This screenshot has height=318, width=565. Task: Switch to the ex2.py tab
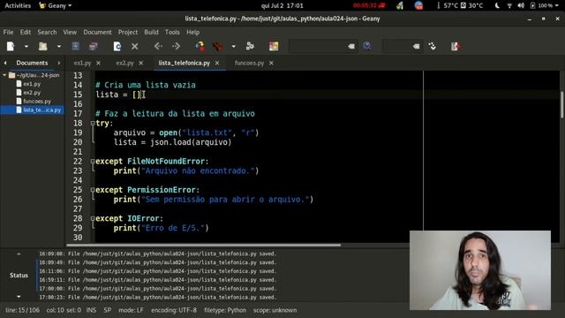click(x=124, y=63)
